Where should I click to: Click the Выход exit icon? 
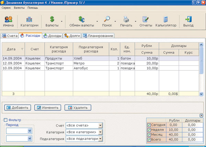(188, 19)
